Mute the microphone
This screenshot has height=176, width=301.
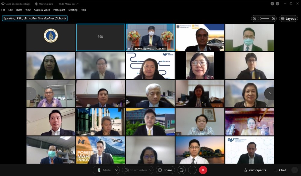104,170
